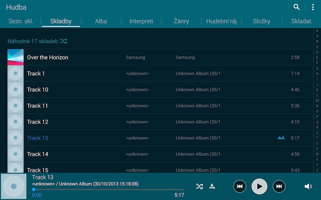Open the overflow menu at top right
Viewport: 321px width, 200px height.
(313, 7)
